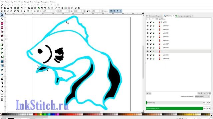Open the Text dialog toolbar icon
Screen dimensions: 213x119
click(59, 8)
